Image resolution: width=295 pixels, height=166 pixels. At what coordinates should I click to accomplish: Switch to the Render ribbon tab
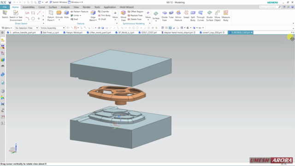87,7
